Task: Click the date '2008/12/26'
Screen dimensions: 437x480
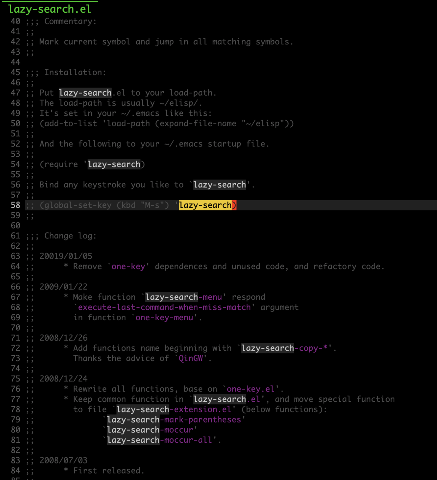Action: [x=63, y=338]
